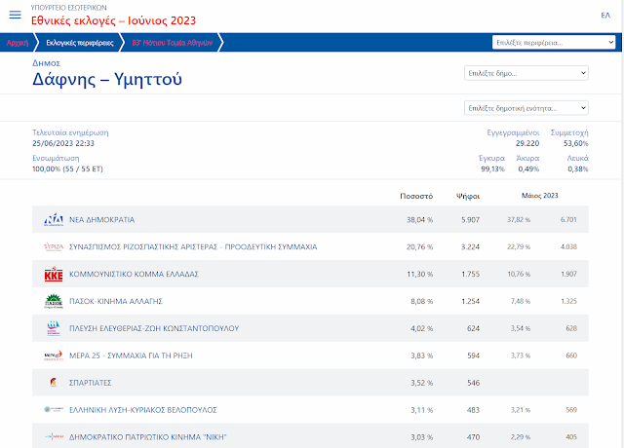Click the Λευκά value 0,38%
Viewport: 624px width, 448px height.
point(578,168)
